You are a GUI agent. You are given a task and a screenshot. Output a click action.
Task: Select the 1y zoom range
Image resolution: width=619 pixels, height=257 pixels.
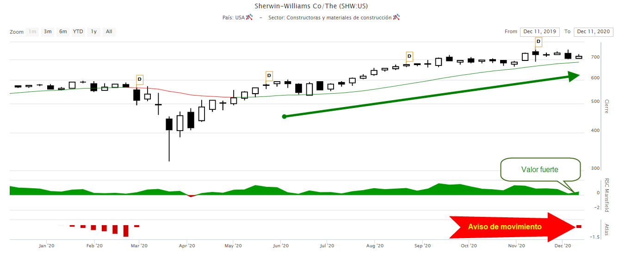[93, 32]
